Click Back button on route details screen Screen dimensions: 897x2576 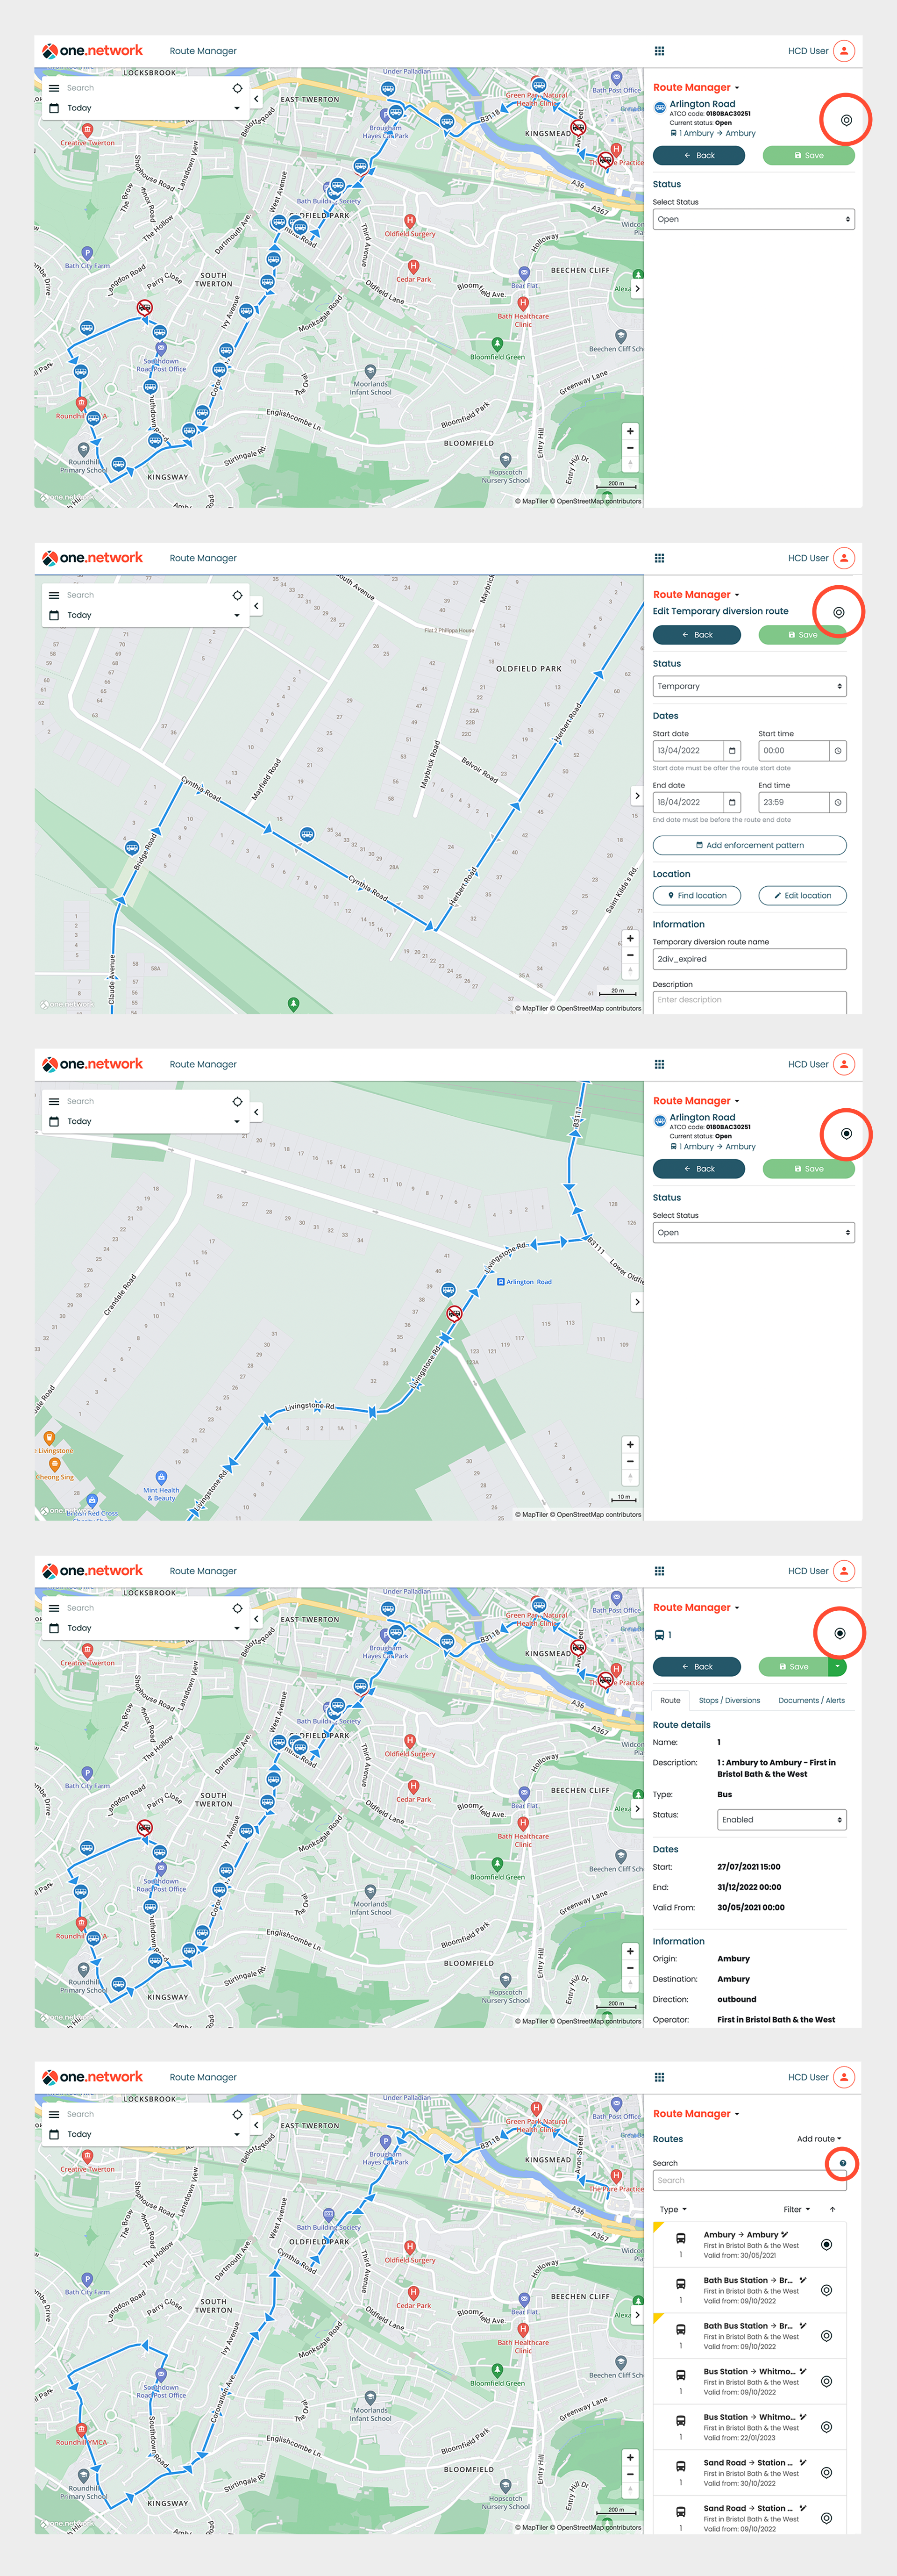tap(697, 1667)
